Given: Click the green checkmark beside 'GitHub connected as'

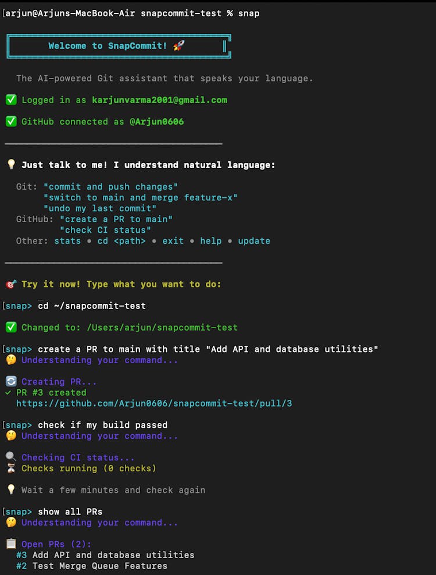Looking at the screenshot, I should (11, 122).
